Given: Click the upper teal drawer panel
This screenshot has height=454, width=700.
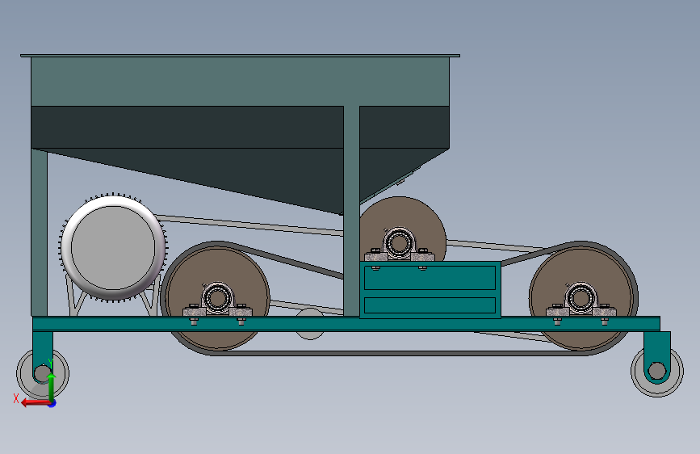Looking at the screenshot, I should [x=430, y=278].
